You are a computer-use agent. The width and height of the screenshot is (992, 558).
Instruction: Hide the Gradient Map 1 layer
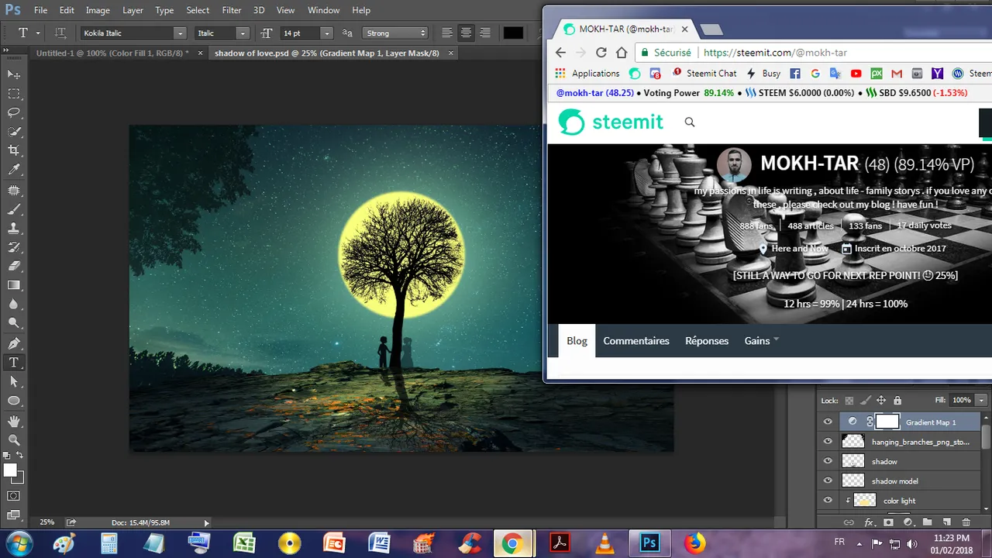pyautogui.click(x=828, y=422)
